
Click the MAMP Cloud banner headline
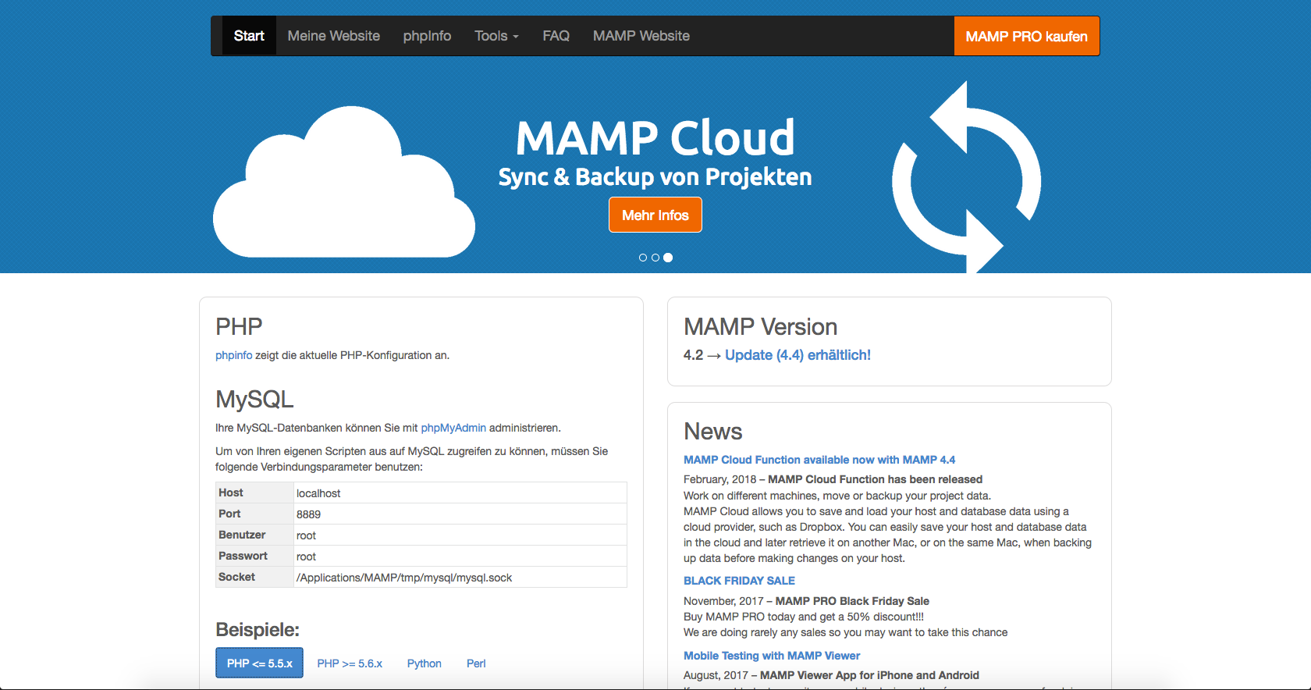coord(655,138)
